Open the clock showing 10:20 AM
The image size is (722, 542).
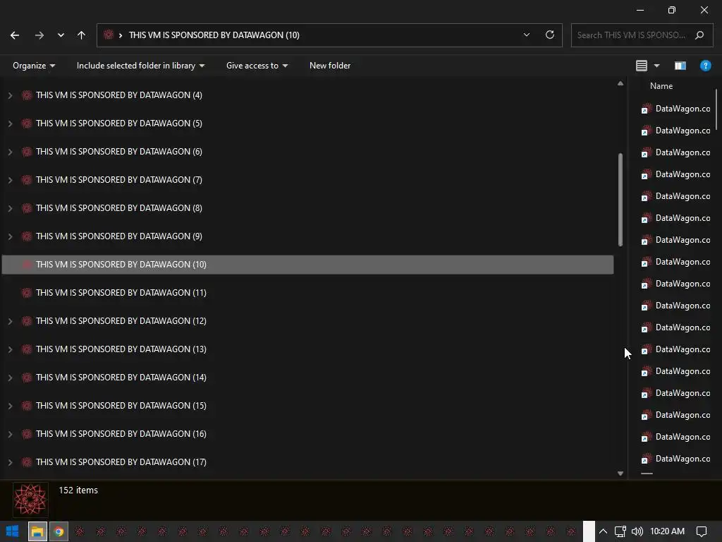coord(667,531)
